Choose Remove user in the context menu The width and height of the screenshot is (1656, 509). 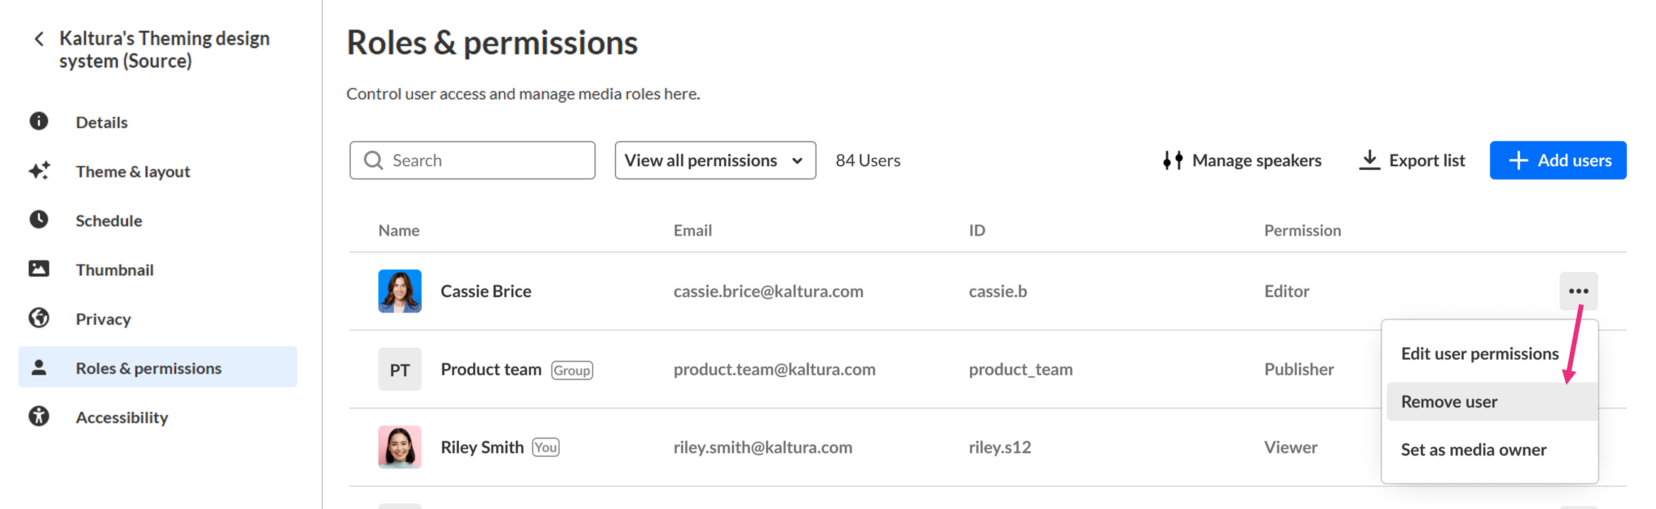tap(1449, 402)
